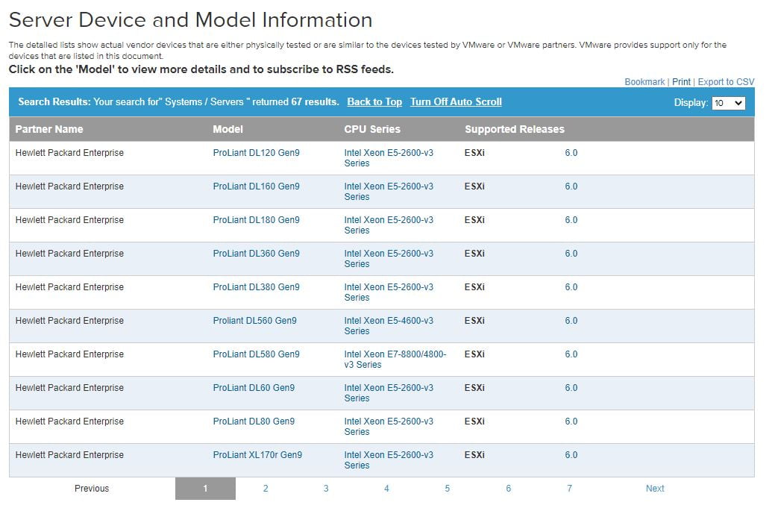Click Hewlett Packard Enterprise in the DL580 Gen9 row
Viewport: 778px width, 514px height.
tap(69, 354)
